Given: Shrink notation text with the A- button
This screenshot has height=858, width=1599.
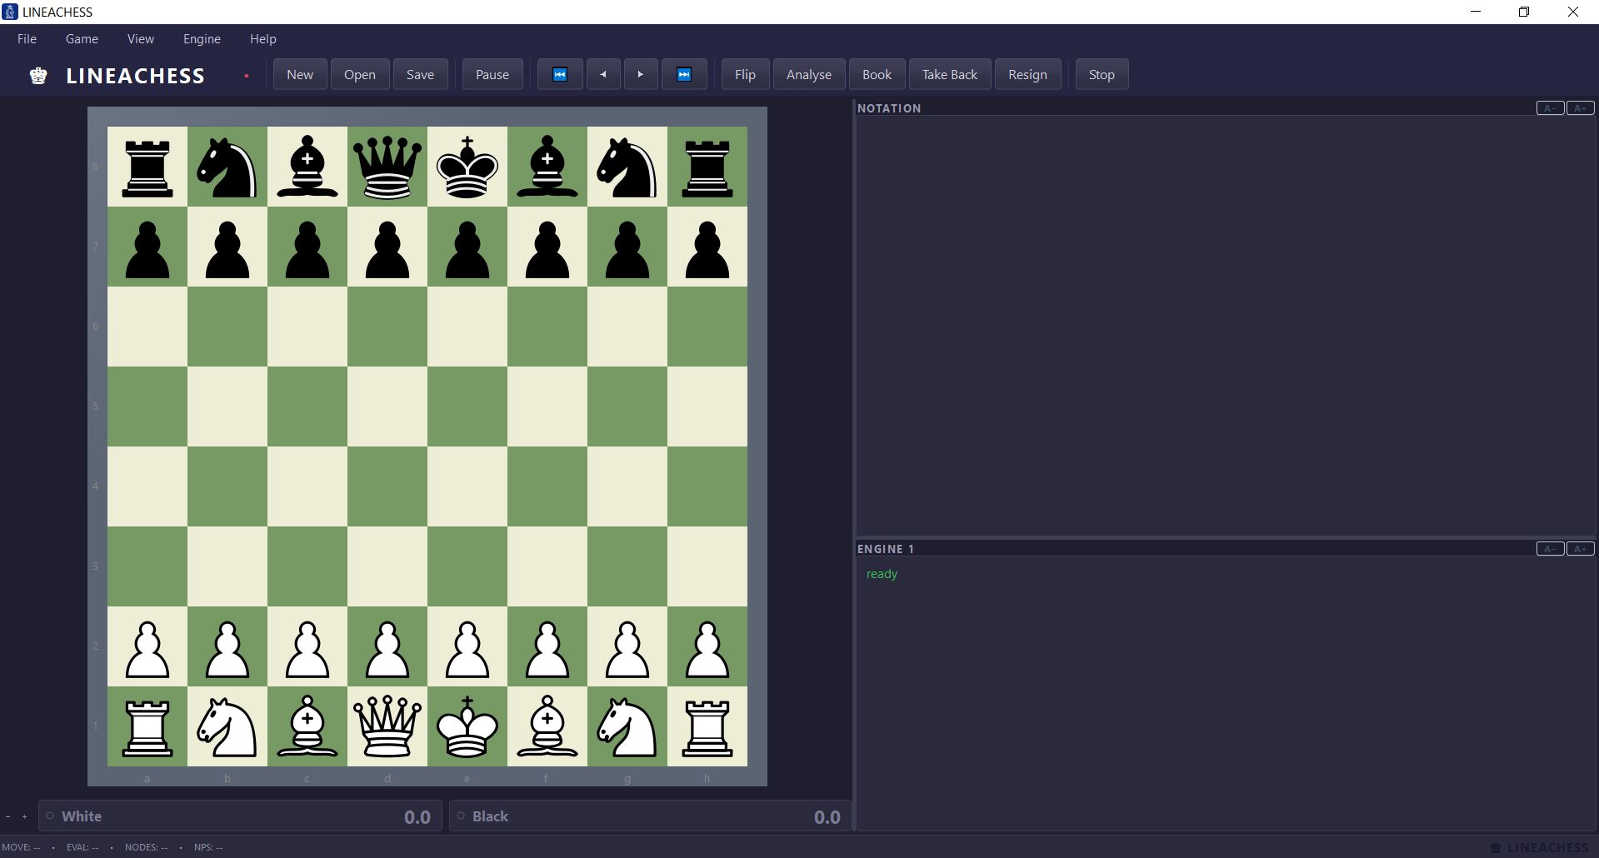Looking at the screenshot, I should click(x=1549, y=107).
